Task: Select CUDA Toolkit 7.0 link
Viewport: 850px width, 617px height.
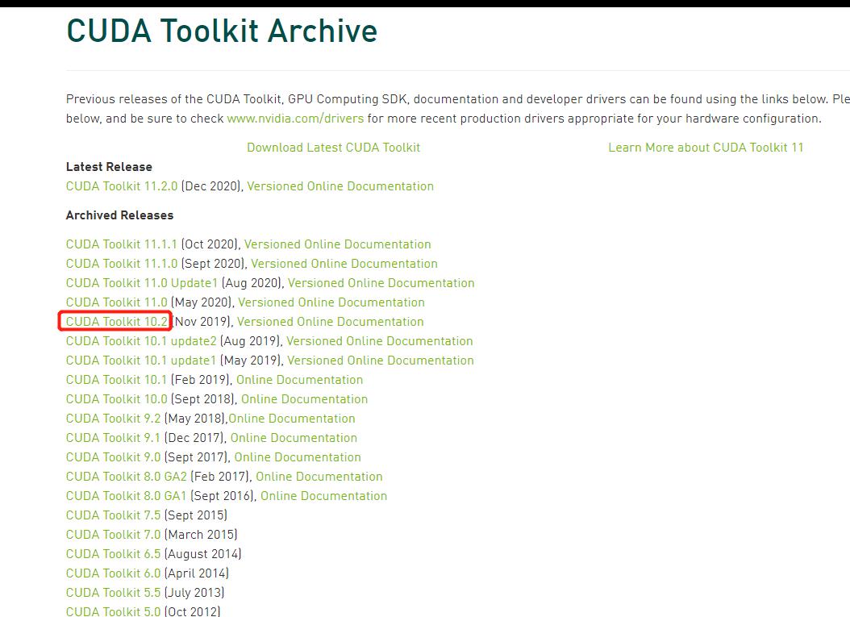Action: click(x=113, y=535)
